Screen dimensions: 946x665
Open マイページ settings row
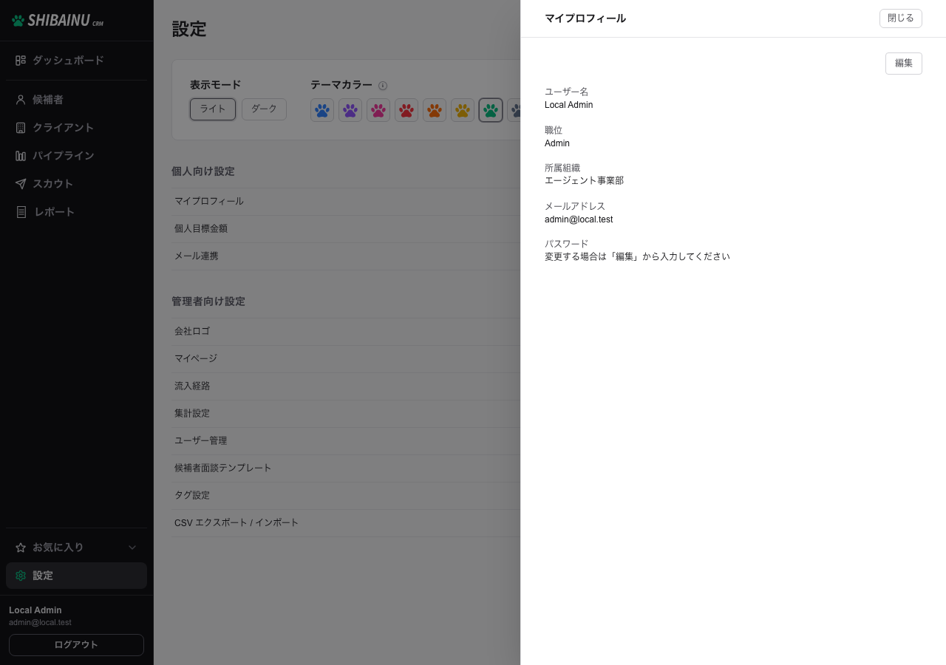point(346,359)
